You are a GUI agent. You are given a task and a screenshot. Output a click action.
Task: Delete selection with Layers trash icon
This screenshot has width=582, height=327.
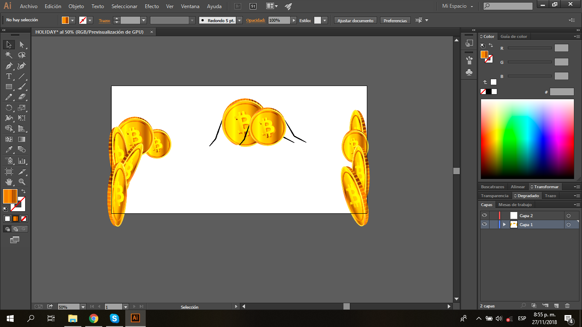click(567, 306)
